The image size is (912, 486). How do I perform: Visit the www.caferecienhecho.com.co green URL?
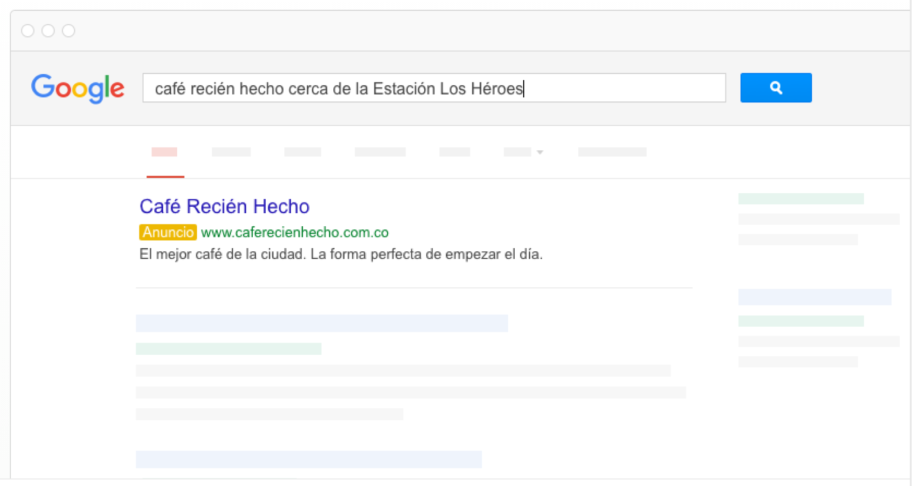click(295, 232)
